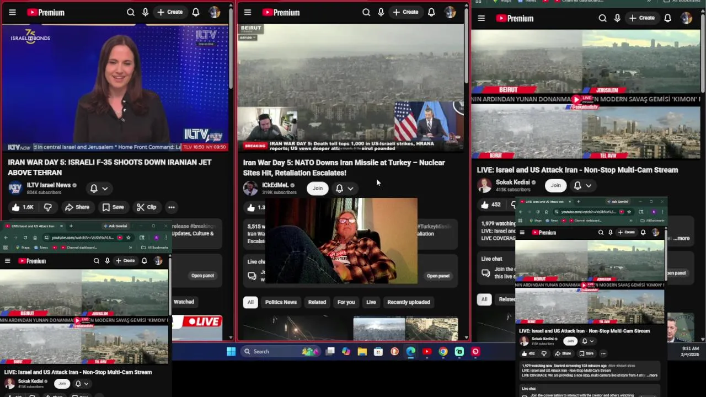Bookmark the page with the star in the bottom-left Chrome window
Screen dimensions: 706x397
[128, 238]
